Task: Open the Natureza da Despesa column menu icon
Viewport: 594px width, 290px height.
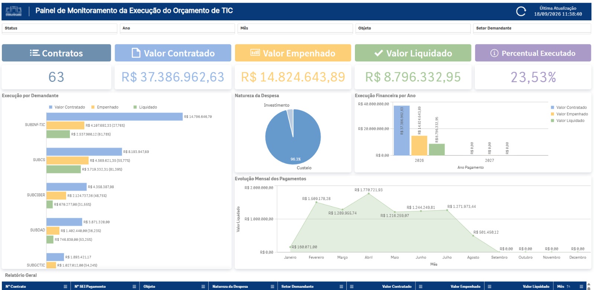Action: 272,286
